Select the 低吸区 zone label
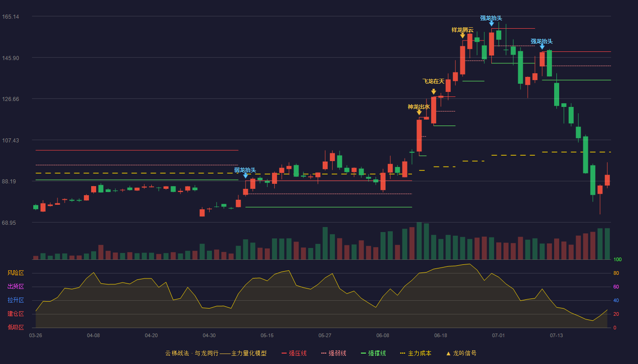 click(x=15, y=327)
